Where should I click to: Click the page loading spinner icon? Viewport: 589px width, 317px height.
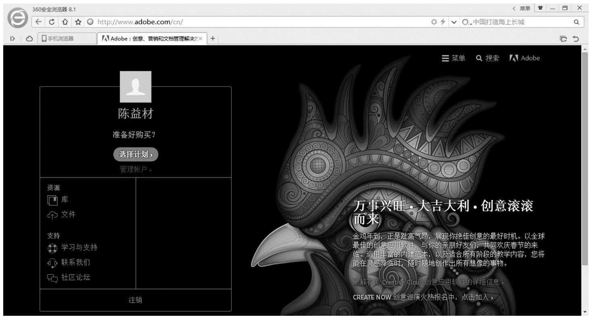(x=435, y=21)
